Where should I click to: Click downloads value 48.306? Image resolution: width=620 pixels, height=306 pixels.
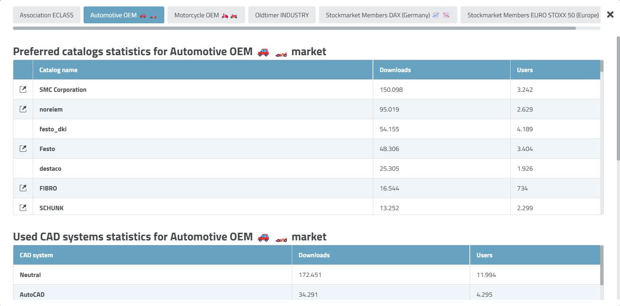tap(390, 149)
